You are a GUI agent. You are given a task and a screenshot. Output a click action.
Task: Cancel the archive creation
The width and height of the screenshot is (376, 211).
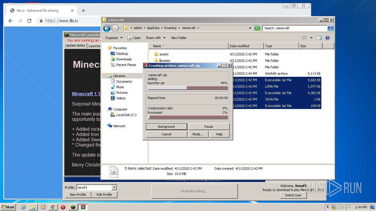(166, 134)
